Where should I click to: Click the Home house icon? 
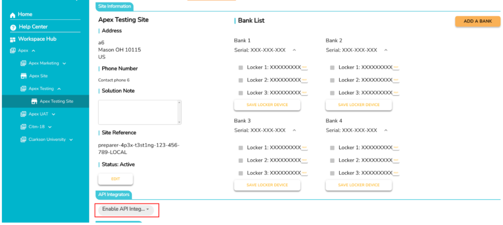(13, 15)
